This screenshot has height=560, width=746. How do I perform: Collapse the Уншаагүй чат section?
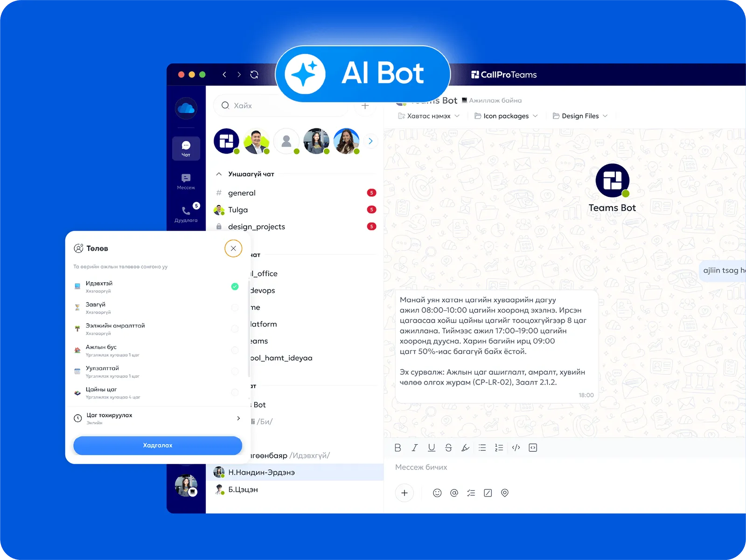(x=219, y=174)
